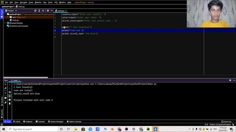Open run configuration wrench icon
The height and width of the screenshot is (132, 236).
(6, 88)
